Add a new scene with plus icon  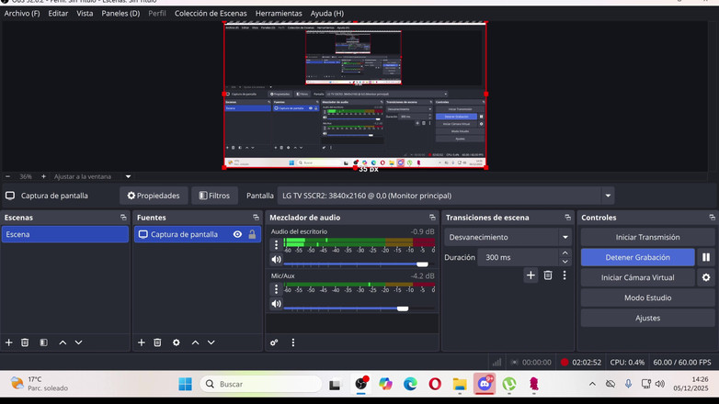pos(9,342)
